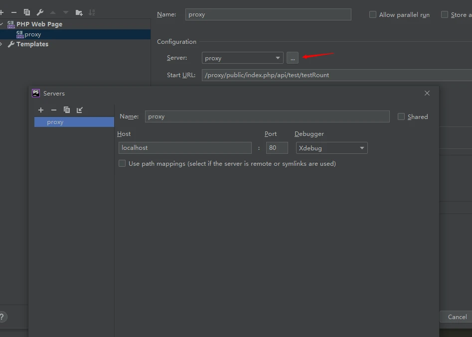This screenshot has height=337, width=472.
Task: Expand the Templates tree node
Action: pos(1,44)
